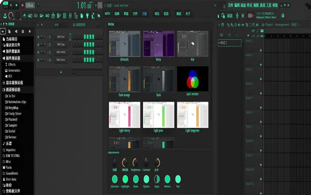The height and width of the screenshot is (195, 311).
Task: Select the star favorites browser tab icon
Action: pos(30,31)
